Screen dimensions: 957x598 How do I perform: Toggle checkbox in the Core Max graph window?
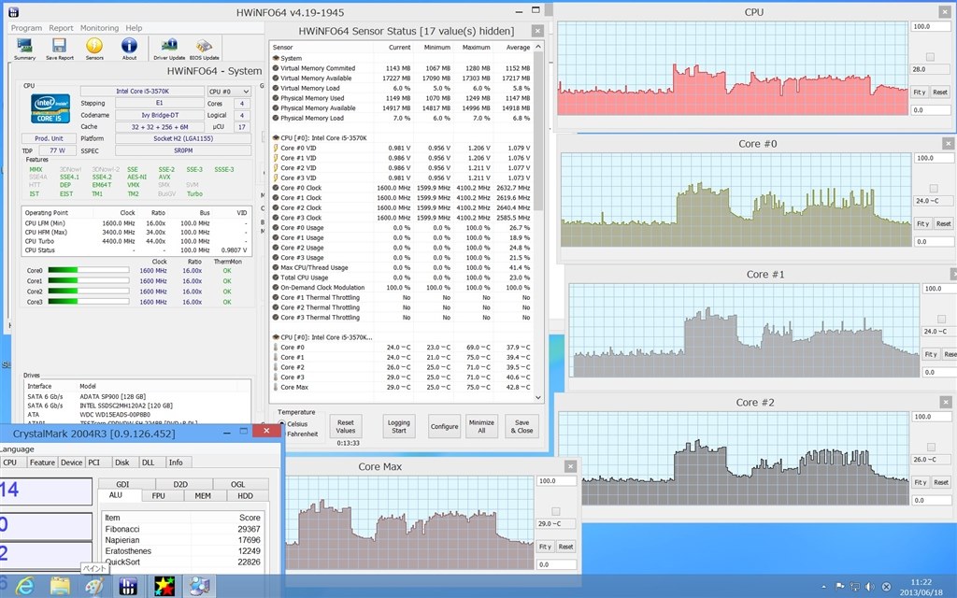click(x=555, y=511)
